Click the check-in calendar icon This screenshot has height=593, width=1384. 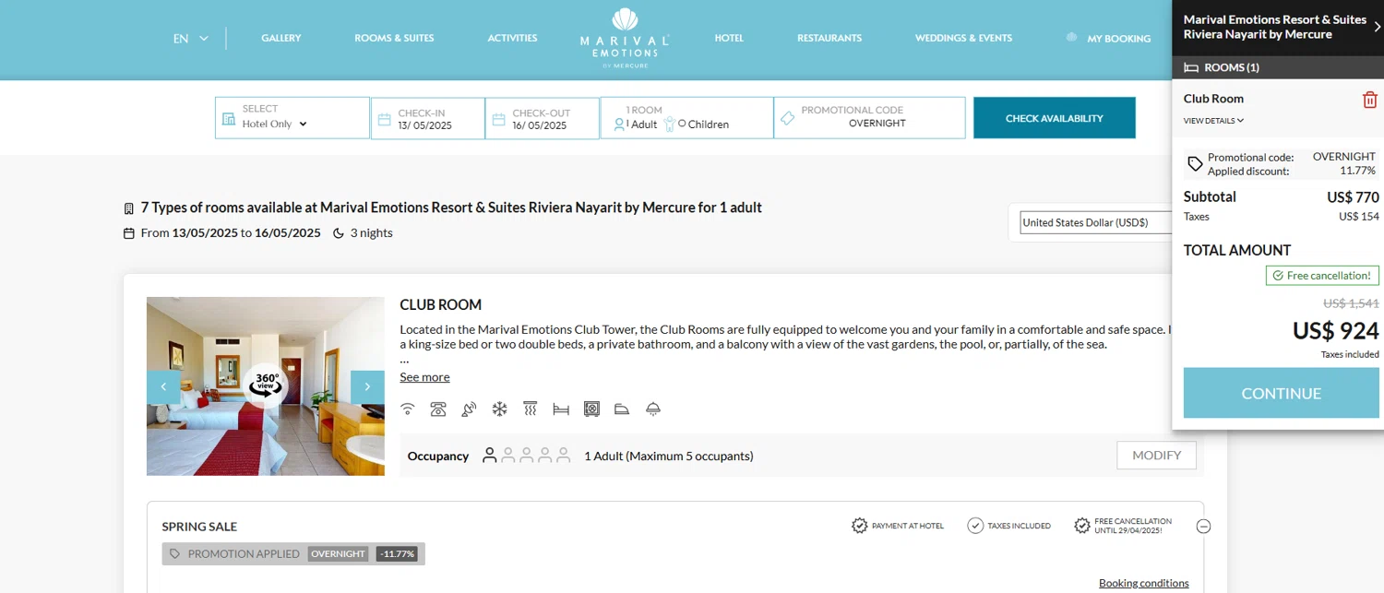(x=385, y=119)
